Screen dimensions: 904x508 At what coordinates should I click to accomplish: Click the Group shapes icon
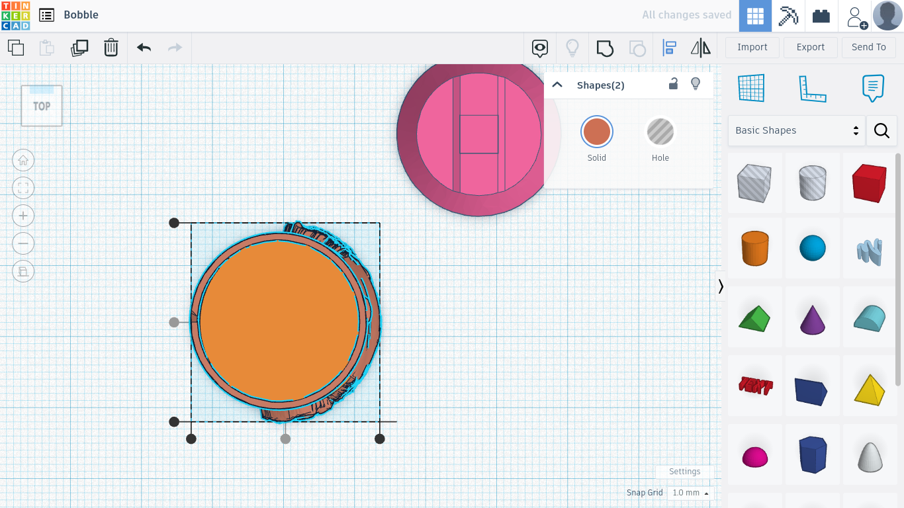(605, 48)
